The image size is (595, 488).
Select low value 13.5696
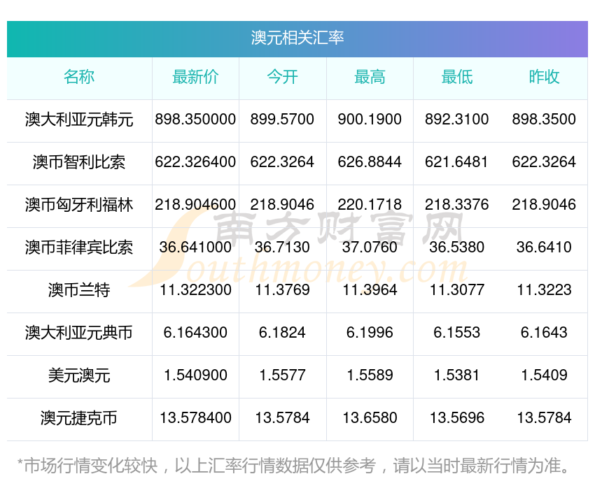tap(457, 418)
